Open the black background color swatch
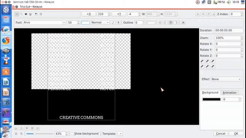 coord(211,99)
